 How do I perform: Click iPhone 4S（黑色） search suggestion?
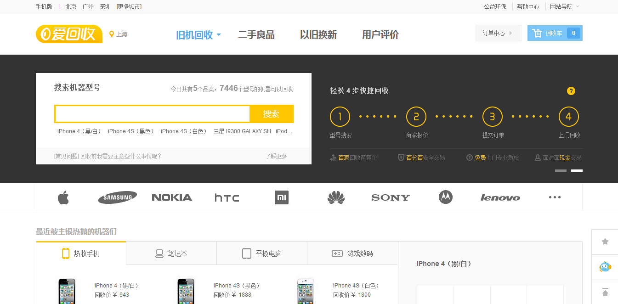[x=131, y=131]
